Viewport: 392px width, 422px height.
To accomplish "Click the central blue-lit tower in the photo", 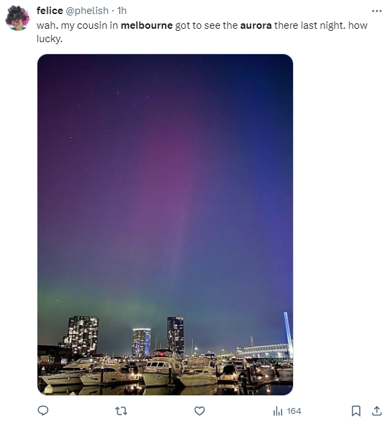I will pos(141,342).
